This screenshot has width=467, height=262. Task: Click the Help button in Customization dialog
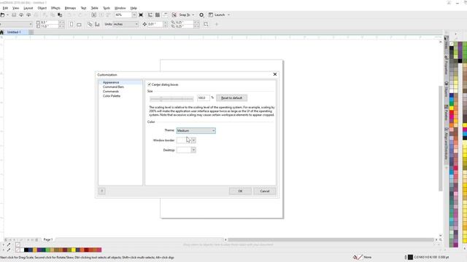tap(102, 191)
